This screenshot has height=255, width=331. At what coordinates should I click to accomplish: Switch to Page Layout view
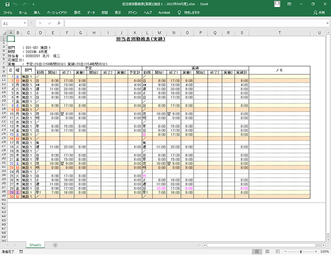pos(268,251)
